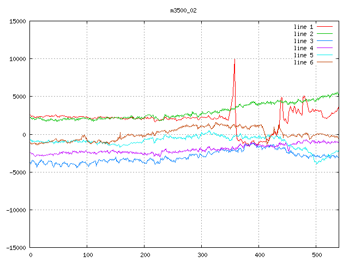The width and height of the screenshot is (349, 262).
Task: Select the 'line 6' legend label
Action: coord(303,62)
